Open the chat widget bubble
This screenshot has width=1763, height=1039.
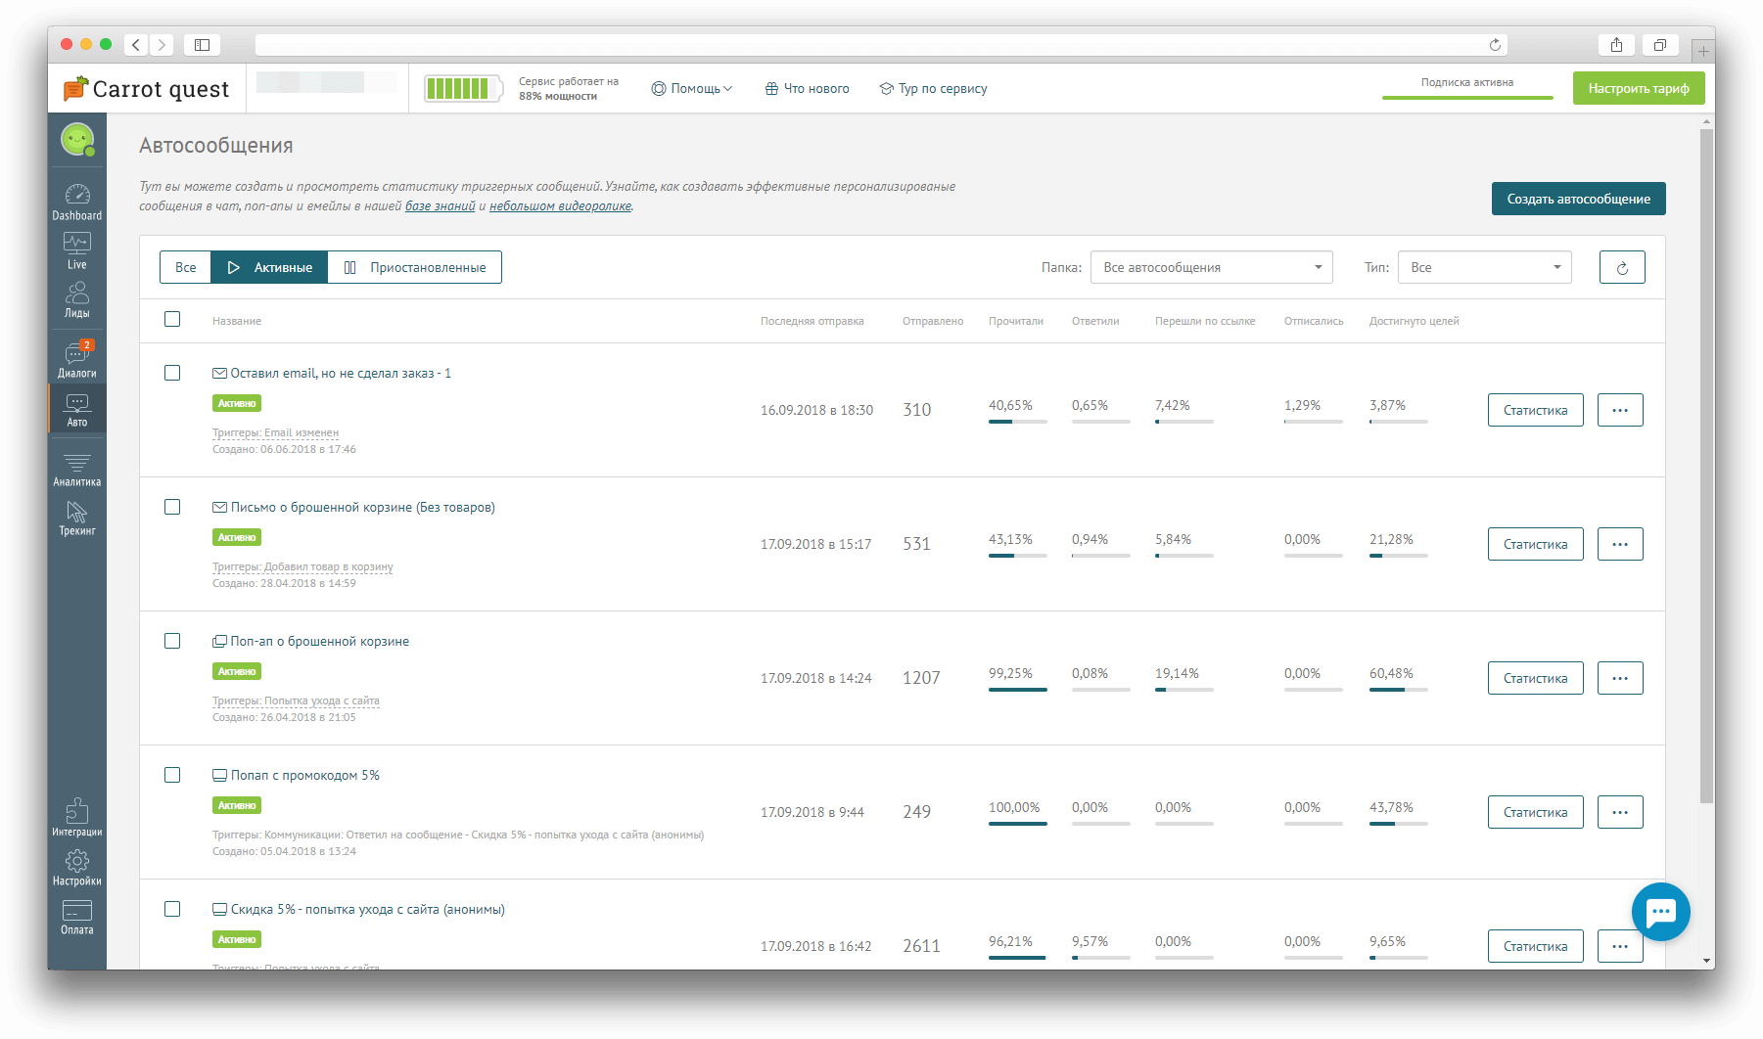[1660, 912]
